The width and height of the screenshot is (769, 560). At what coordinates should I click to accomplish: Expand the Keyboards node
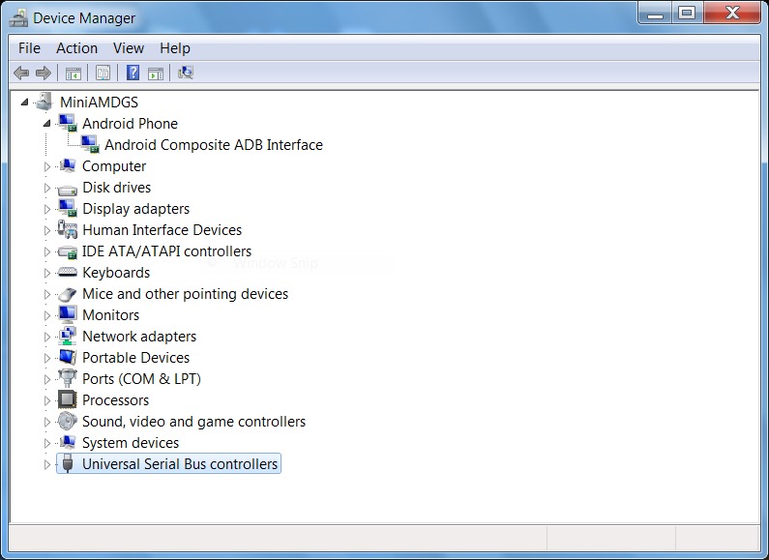coord(47,273)
